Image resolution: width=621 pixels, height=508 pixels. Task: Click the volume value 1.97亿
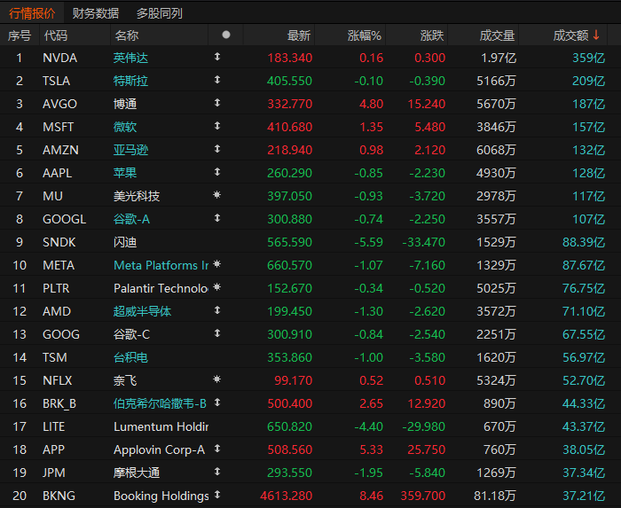[499, 58]
